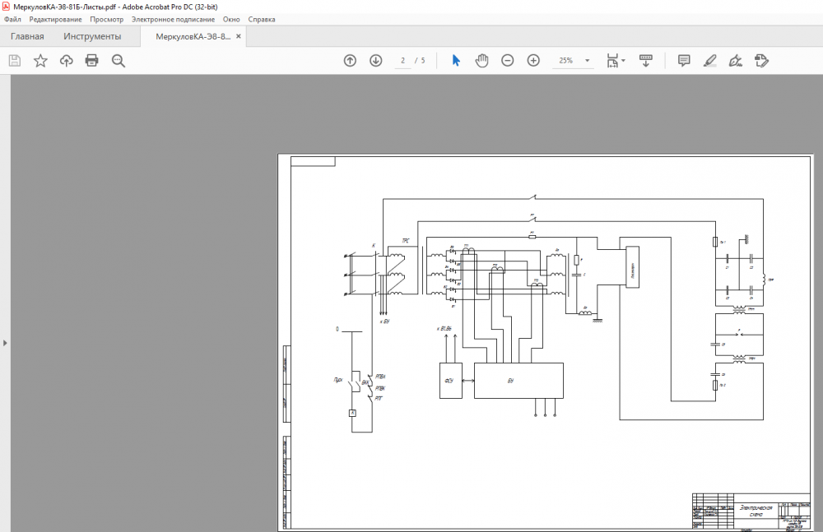The height and width of the screenshot is (532, 823).
Task: Click the page number input field
Action: click(x=403, y=61)
